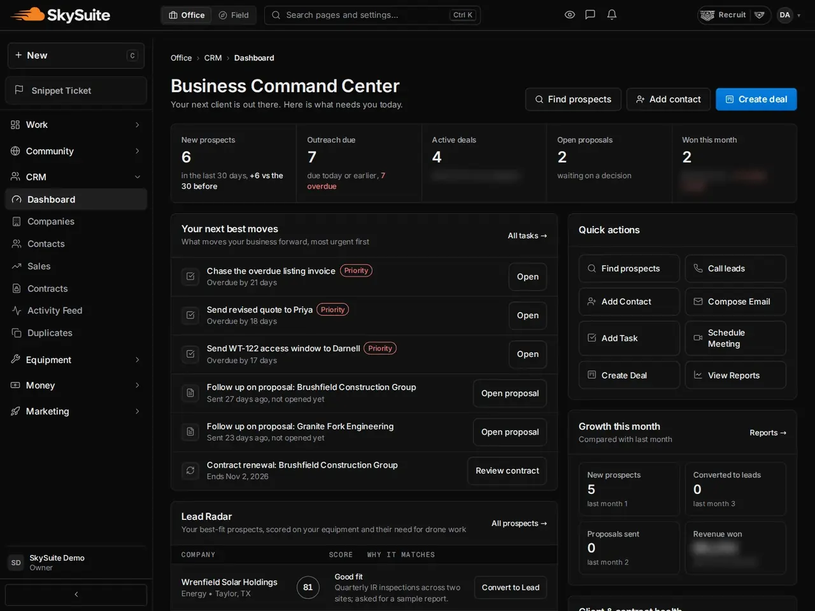This screenshot has height=611, width=815.
Task: Open Duplicates in the CRM sidebar
Action: coord(76,333)
